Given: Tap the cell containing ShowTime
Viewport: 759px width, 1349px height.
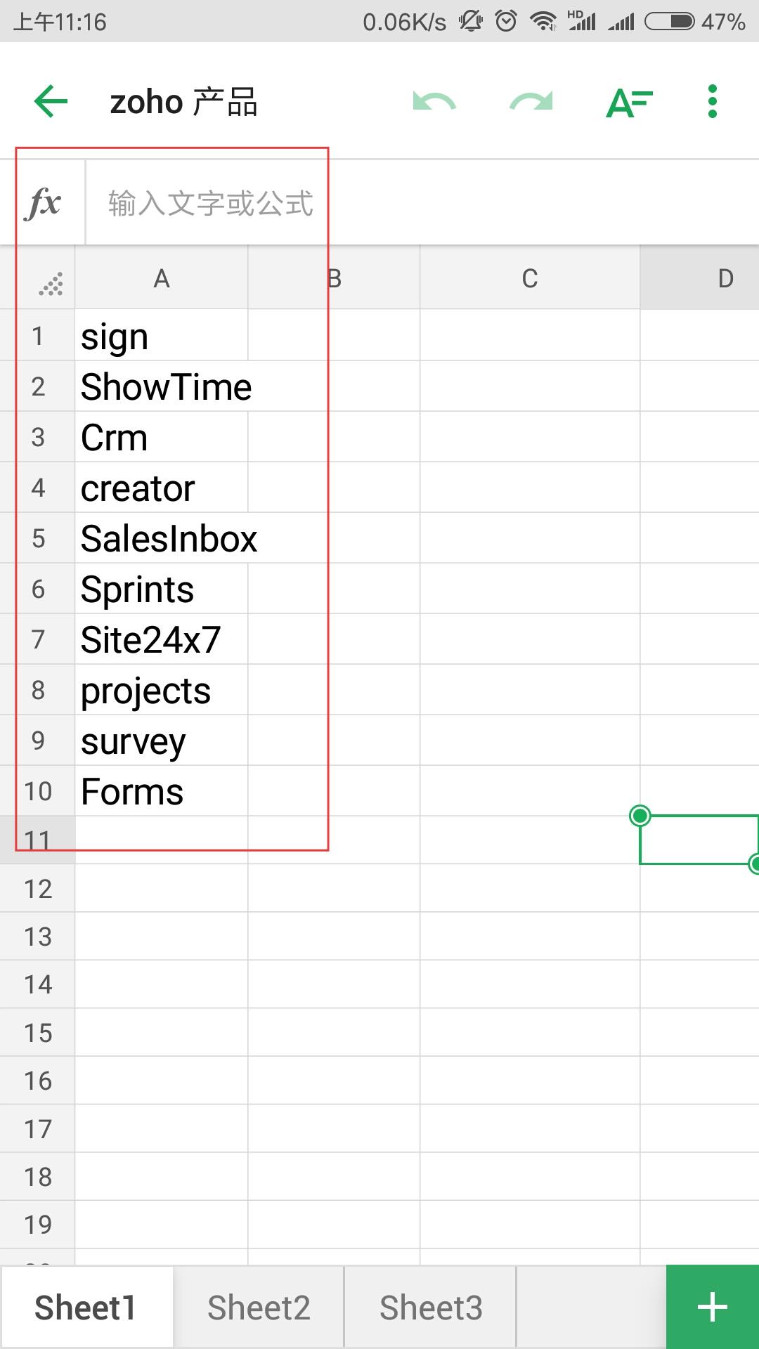Looking at the screenshot, I should coord(162,387).
